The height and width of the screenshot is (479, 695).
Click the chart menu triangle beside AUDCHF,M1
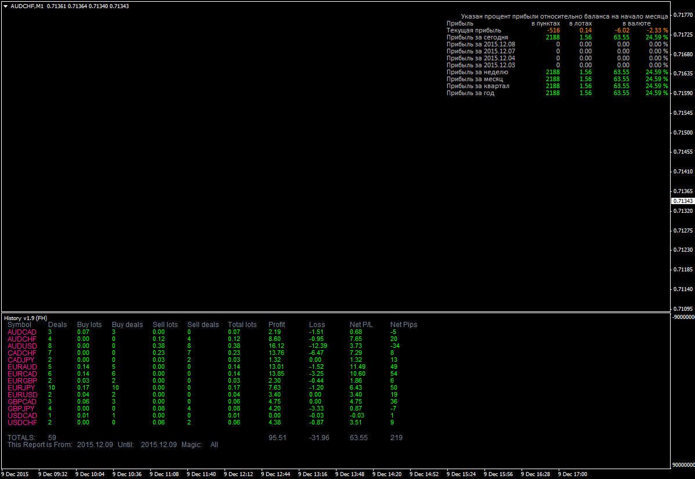pyautogui.click(x=5, y=6)
